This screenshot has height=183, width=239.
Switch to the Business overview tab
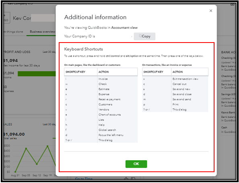[x=42, y=32]
